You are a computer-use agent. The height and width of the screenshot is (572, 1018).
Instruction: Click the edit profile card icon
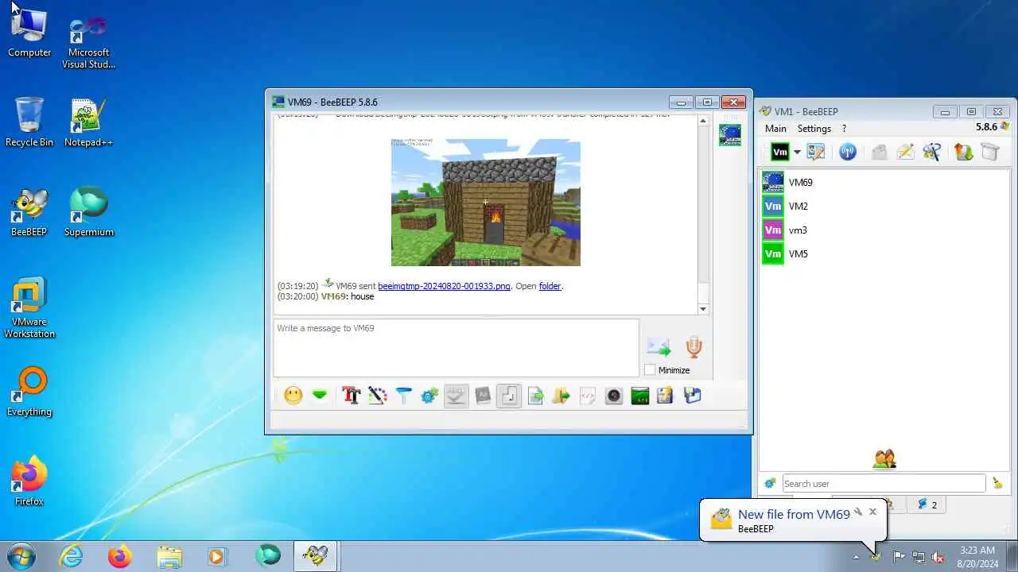point(816,152)
